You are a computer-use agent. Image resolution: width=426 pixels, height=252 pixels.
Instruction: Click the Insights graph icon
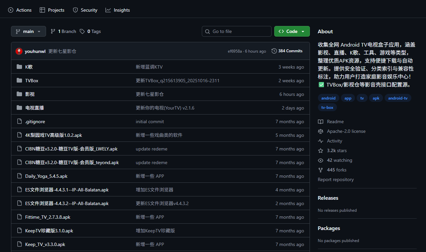(108, 10)
